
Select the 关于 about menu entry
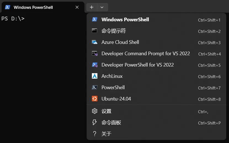[x=106, y=134]
